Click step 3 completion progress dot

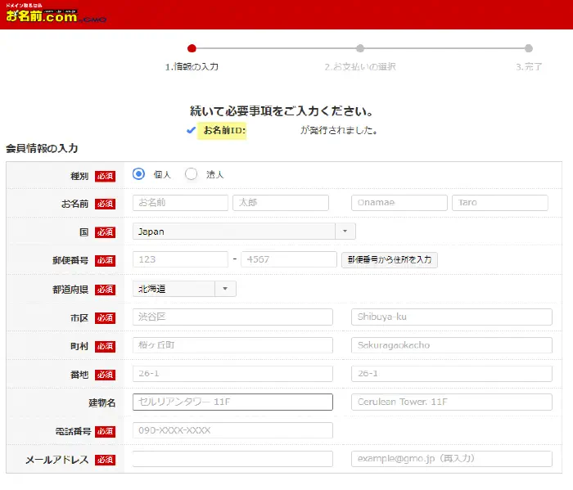(x=529, y=48)
